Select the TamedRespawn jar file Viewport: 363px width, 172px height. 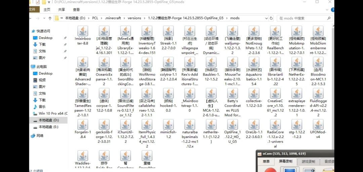point(83,102)
